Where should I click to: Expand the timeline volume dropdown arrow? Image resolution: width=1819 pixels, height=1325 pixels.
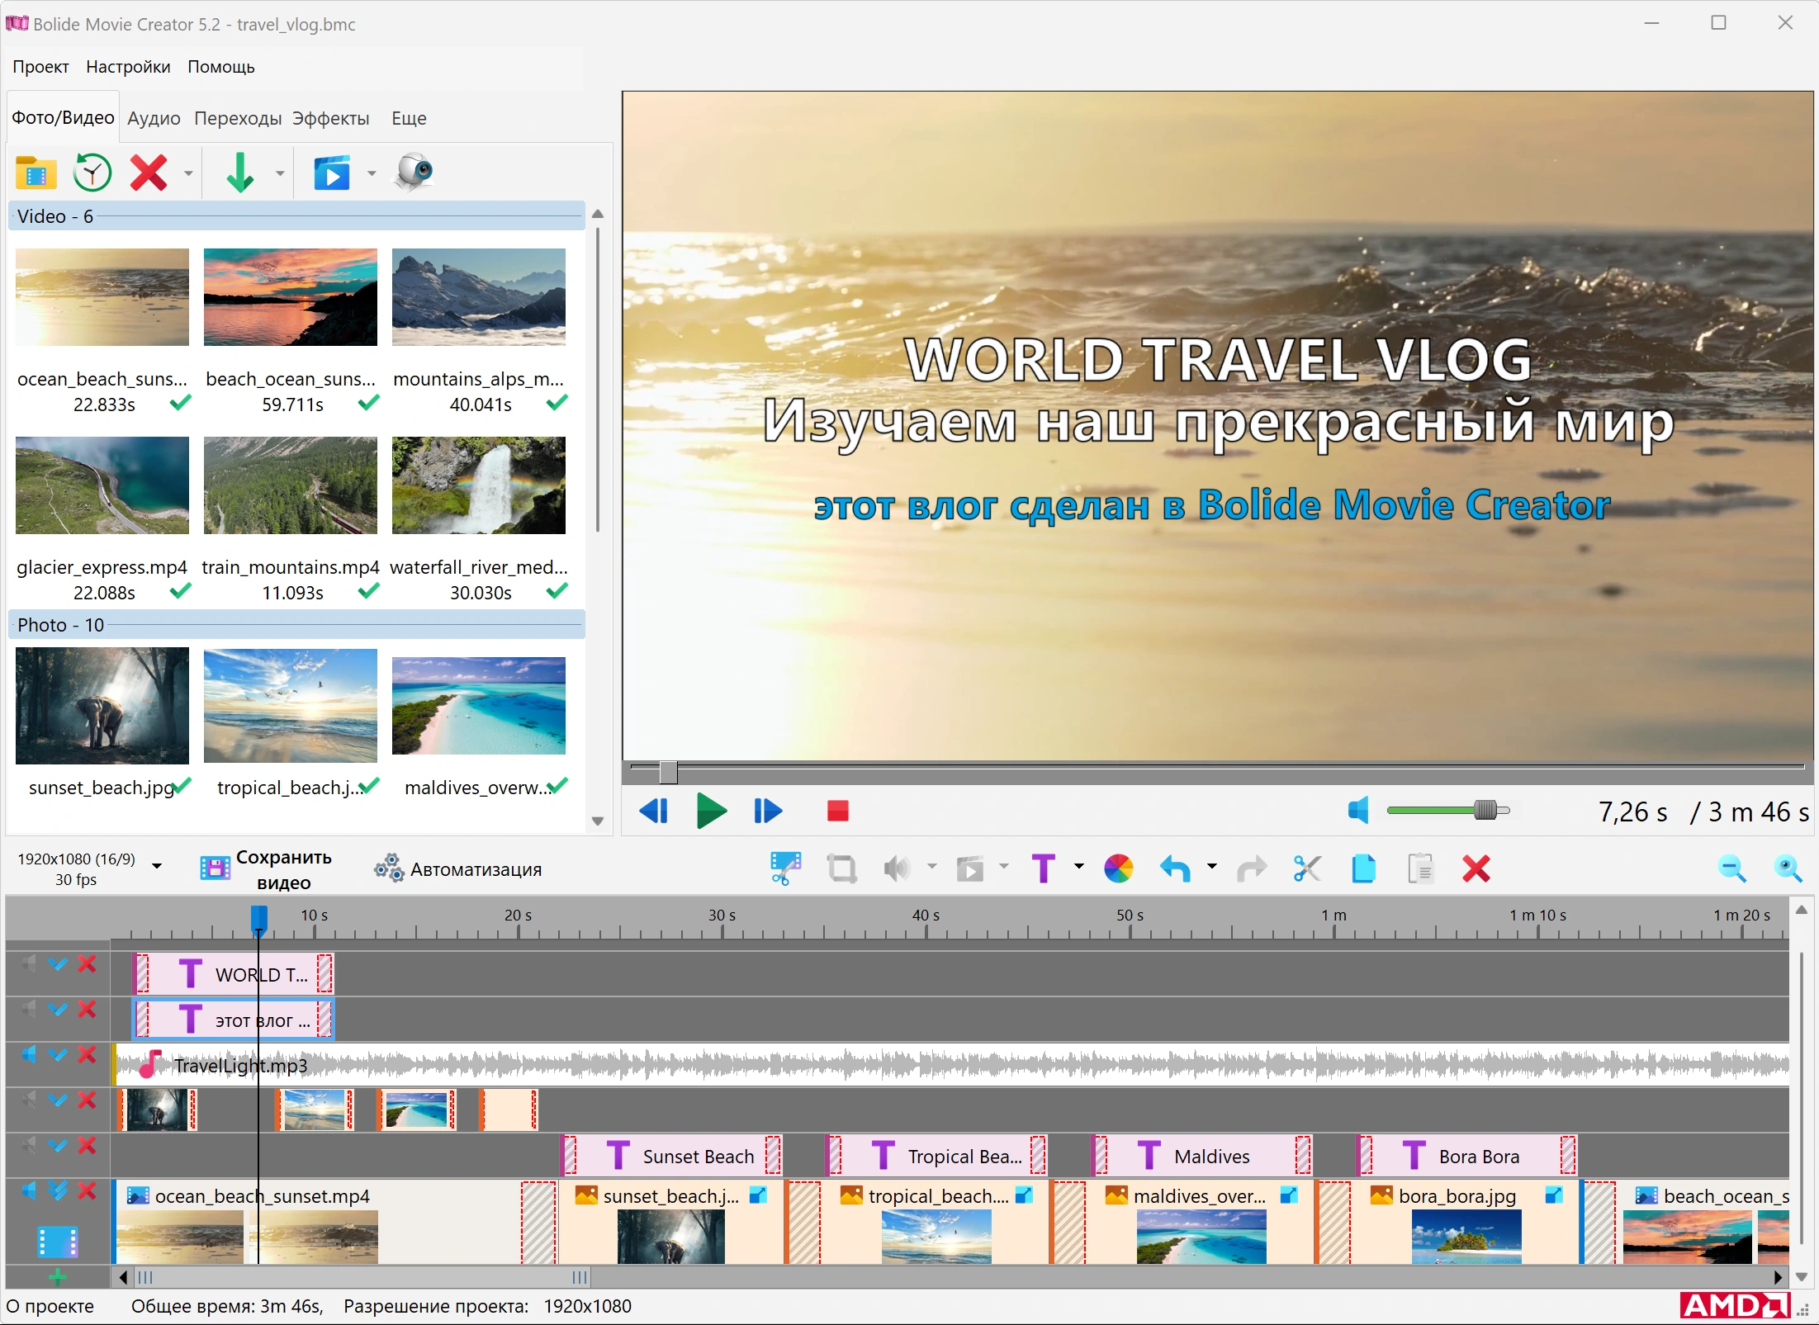[x=932, y=867]
